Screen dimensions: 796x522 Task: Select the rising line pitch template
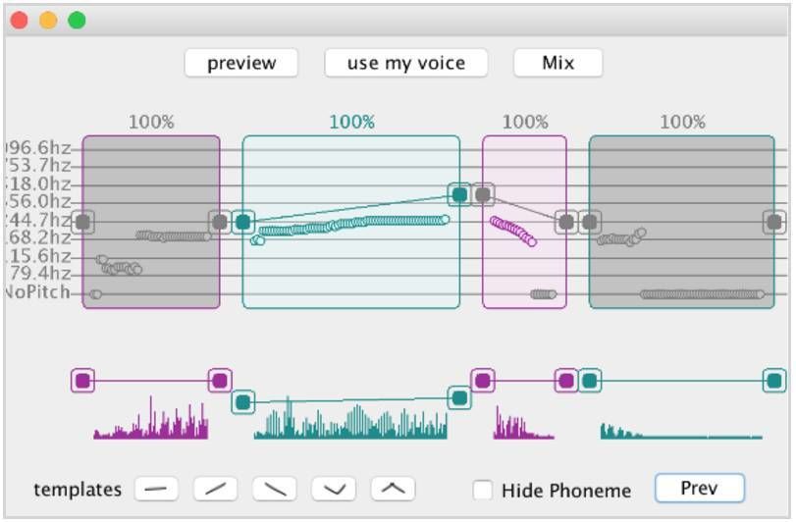pos(215,489)
